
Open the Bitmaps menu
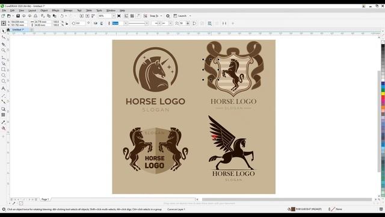click(x=68, y=11)
